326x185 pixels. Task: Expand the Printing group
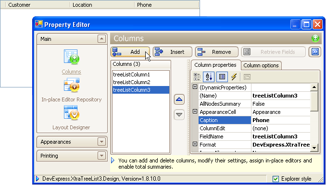point(101,156)
